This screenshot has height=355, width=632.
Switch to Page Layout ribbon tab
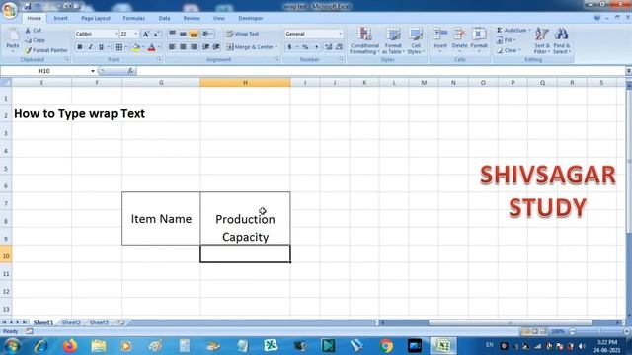click(96, 18)
